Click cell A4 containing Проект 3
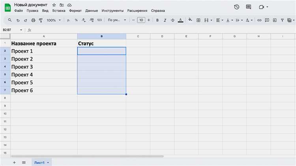 point(44,67)
